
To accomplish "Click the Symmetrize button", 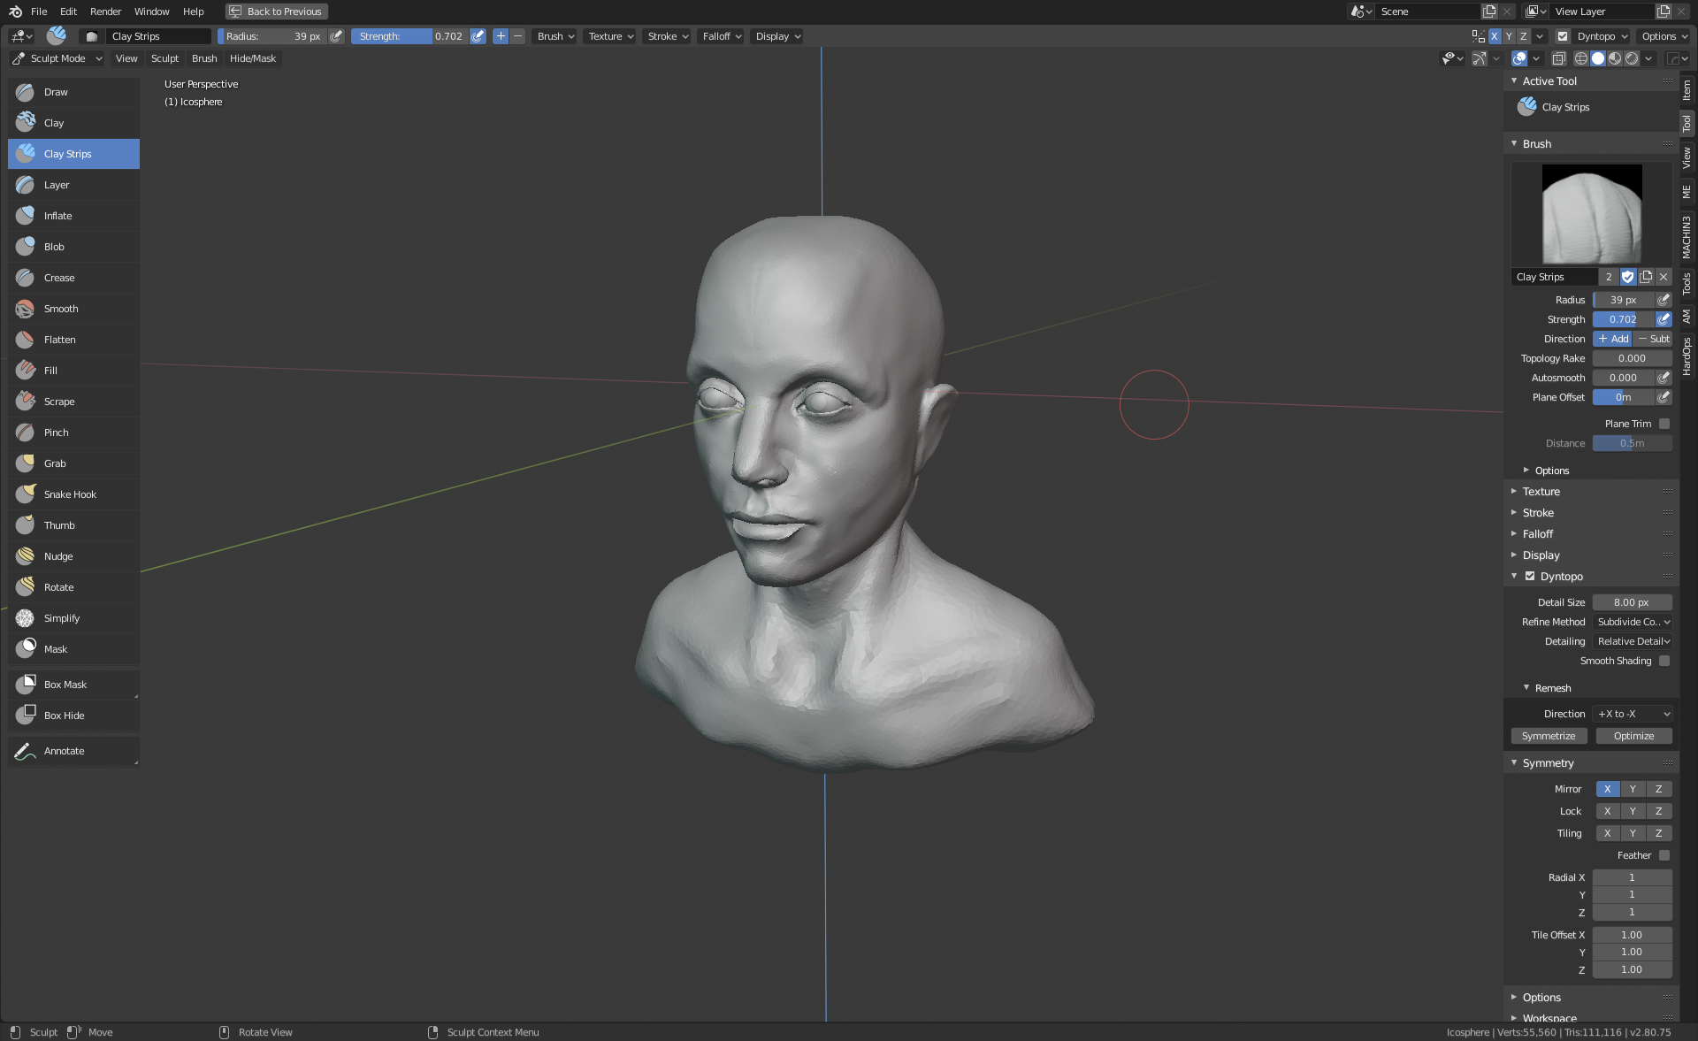I will coord(1549,736).
